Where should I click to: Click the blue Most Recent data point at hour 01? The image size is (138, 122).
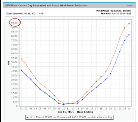tap(22, 70)
